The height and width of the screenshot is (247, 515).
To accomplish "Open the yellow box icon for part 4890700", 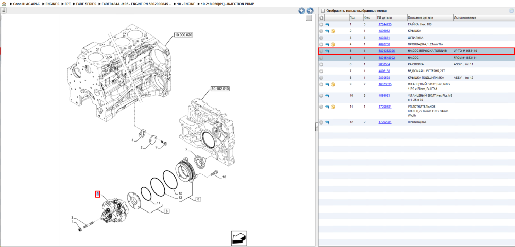I will [333, 44].
